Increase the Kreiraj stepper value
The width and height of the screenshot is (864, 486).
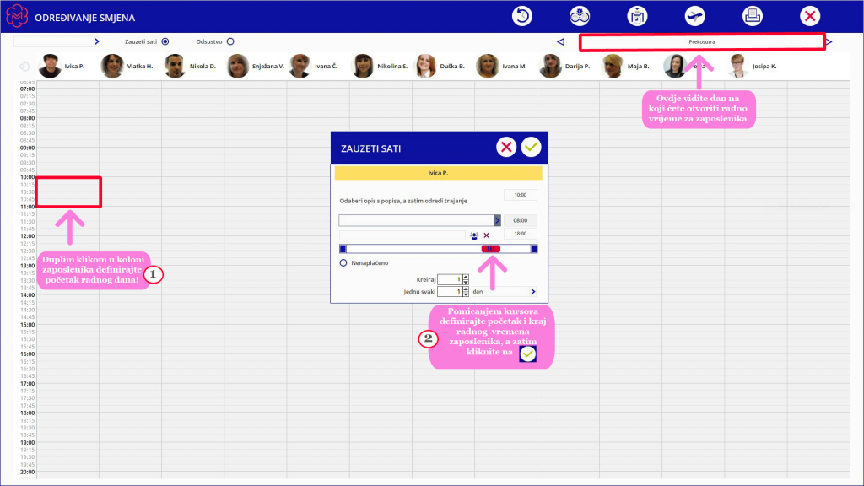pos(466,277)
